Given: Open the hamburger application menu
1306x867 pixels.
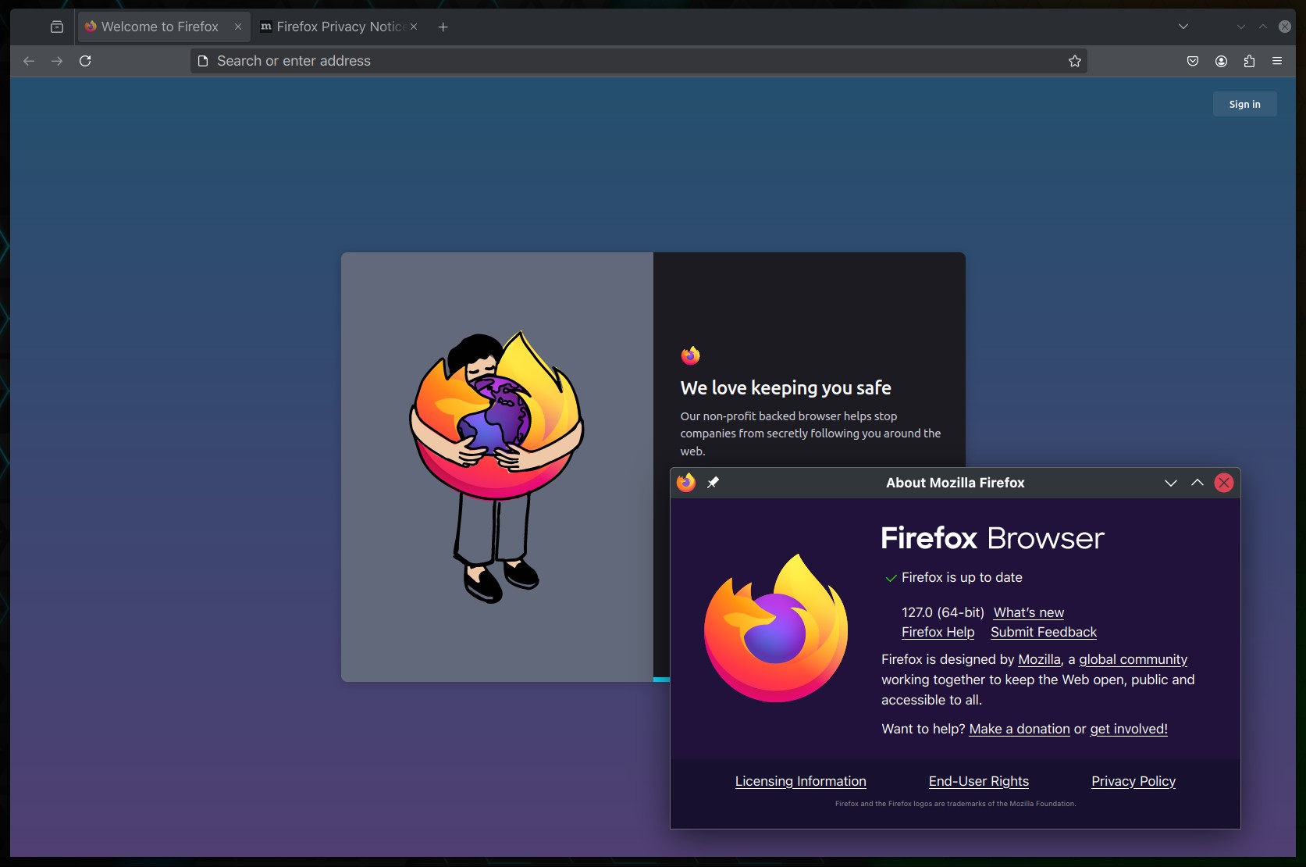Looking at the screenshot, I should (1277, 61).
